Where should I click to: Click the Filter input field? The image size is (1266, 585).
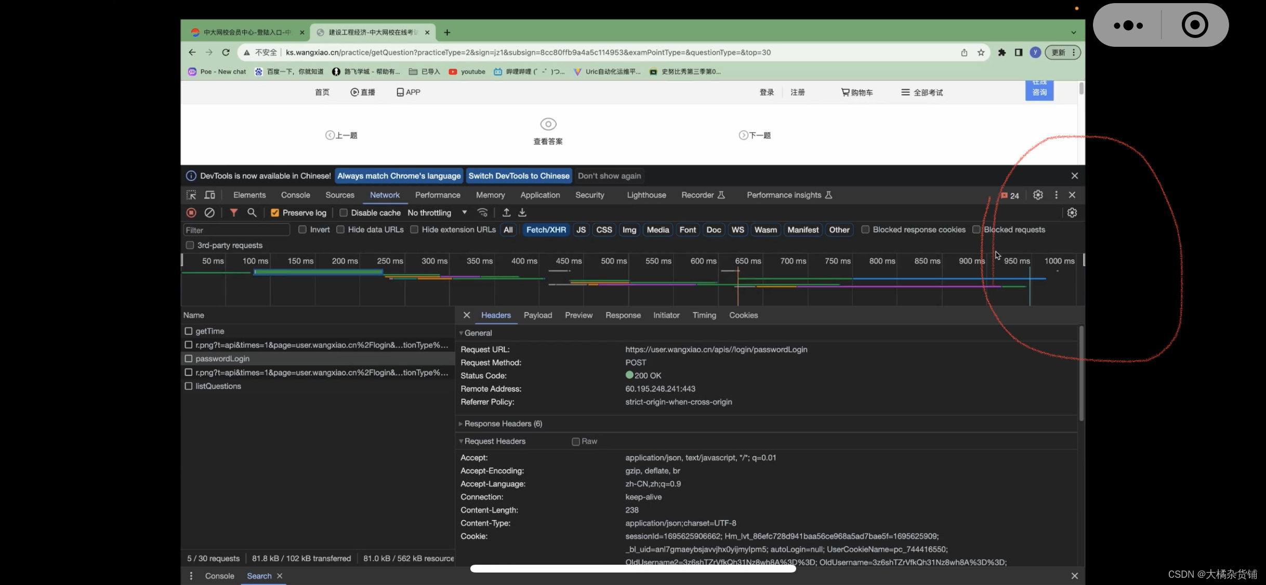tap(236, 230)
